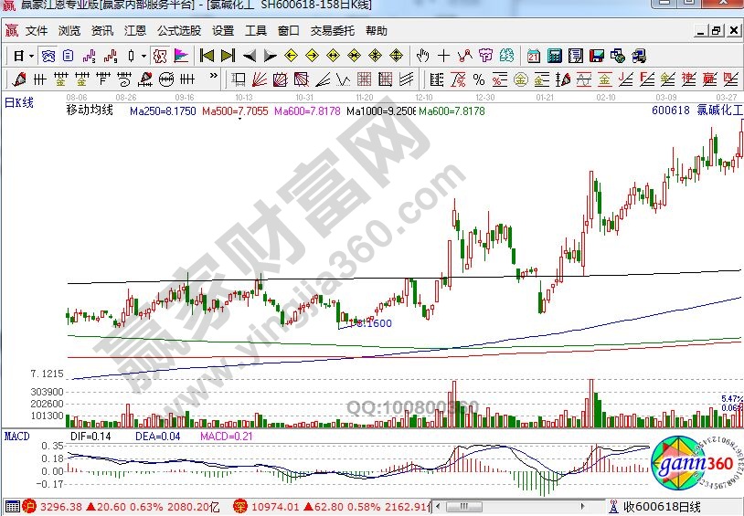This screenshot has height=516, width=744.
Task: Select the crosshair plus cursor tool
Action: click(x=444, y=56)
